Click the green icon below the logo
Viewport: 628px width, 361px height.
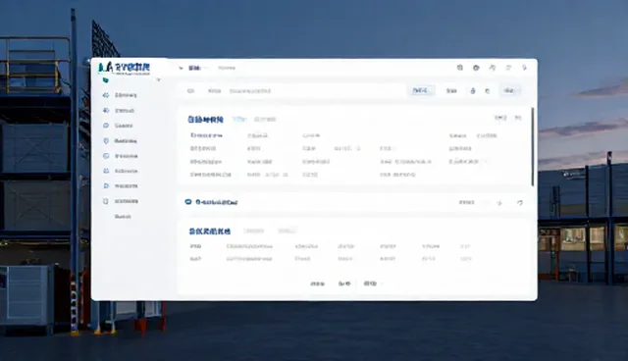(105, 80)
